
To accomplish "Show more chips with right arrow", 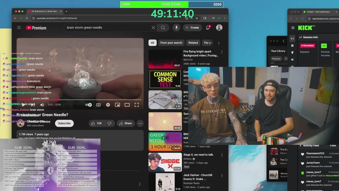I will (218, 43).
